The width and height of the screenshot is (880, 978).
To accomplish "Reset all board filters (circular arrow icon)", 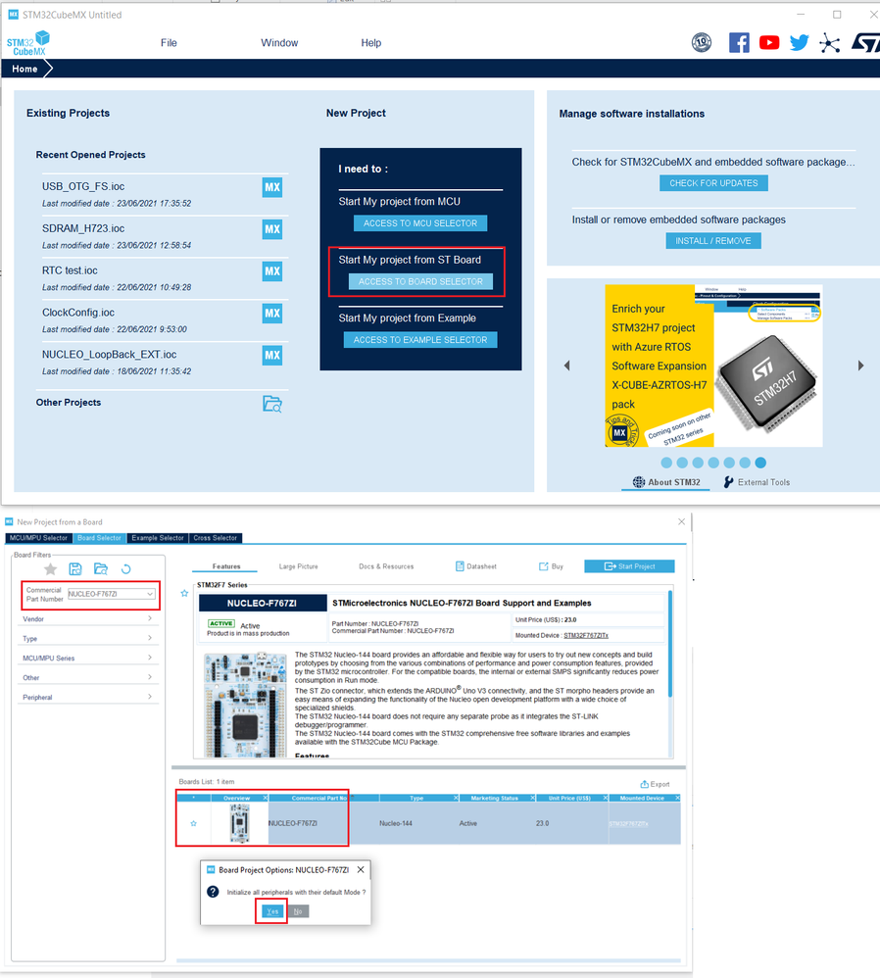I will pos(126,568).
